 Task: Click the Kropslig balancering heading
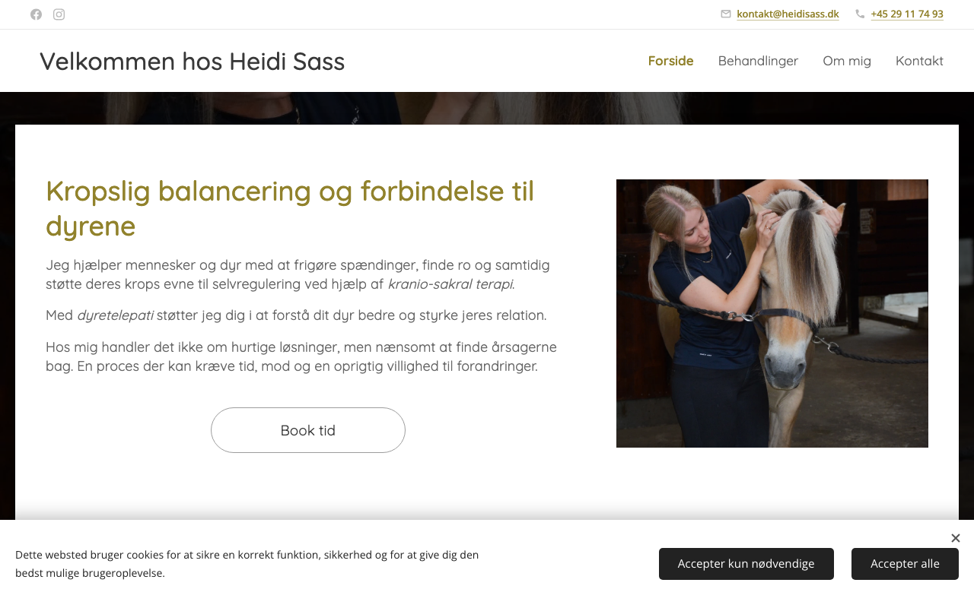pyautogui.click(x=290, y=208)
